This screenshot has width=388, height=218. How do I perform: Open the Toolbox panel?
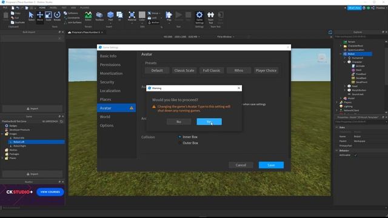point(99,16)
